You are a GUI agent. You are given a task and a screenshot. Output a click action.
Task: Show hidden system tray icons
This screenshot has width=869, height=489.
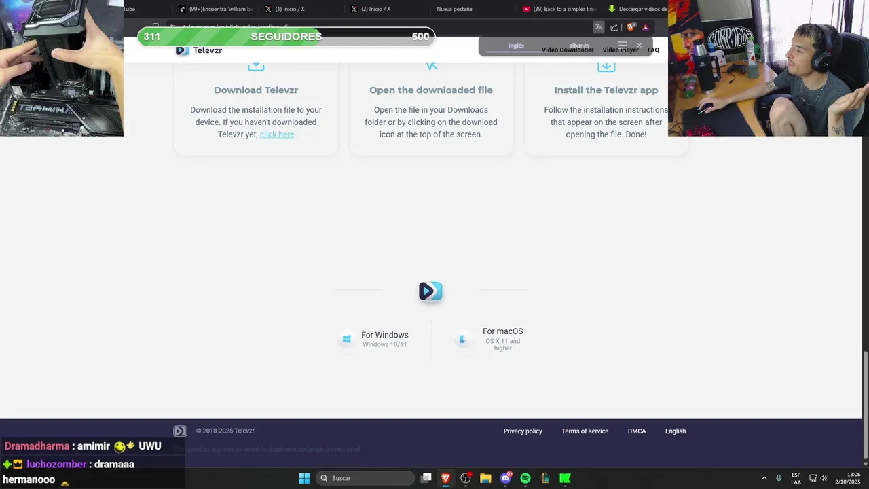(x=764, y=478)
